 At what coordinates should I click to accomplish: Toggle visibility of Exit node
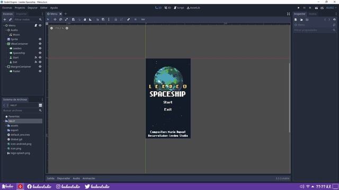[40, 62]
